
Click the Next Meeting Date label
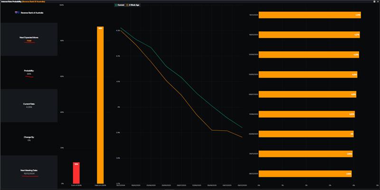[x=29, y=171]
